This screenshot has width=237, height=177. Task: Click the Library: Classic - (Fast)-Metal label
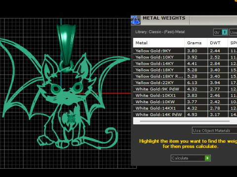pyautogui.click(x=160, y=32)
